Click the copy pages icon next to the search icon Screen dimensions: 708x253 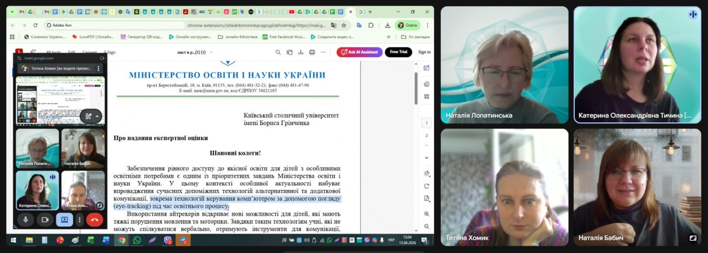(x=289, y=52)
